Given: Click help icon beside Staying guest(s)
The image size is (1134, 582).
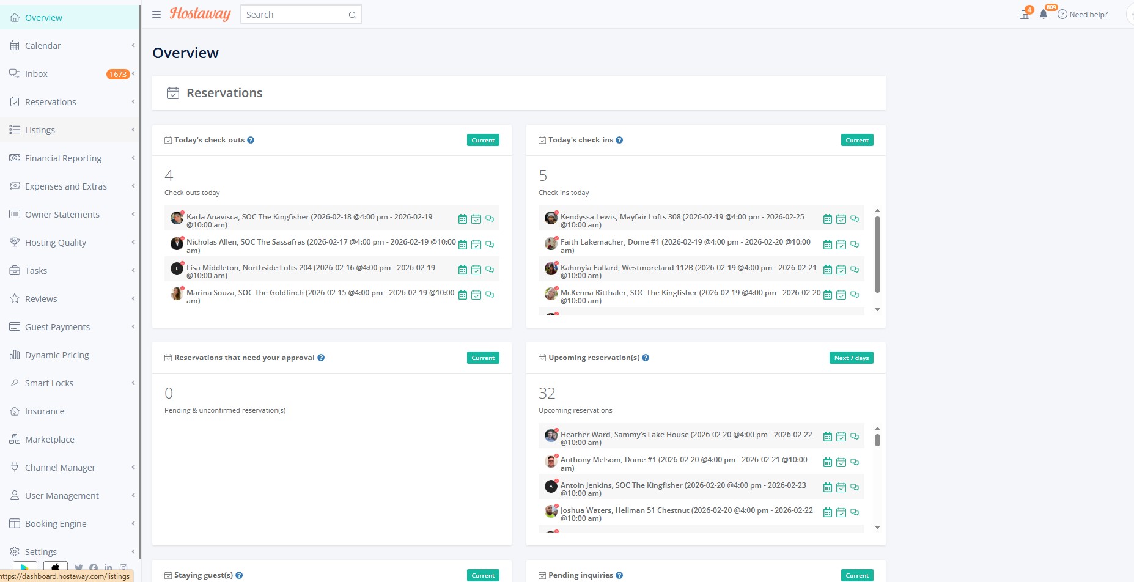Looking at the screenshot, I should tap(239, 575).
